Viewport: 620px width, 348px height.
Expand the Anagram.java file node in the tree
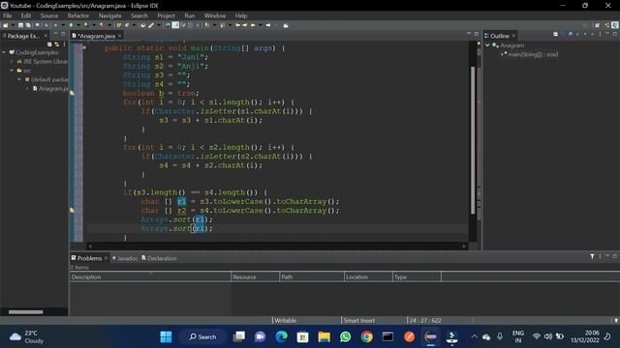27,88
